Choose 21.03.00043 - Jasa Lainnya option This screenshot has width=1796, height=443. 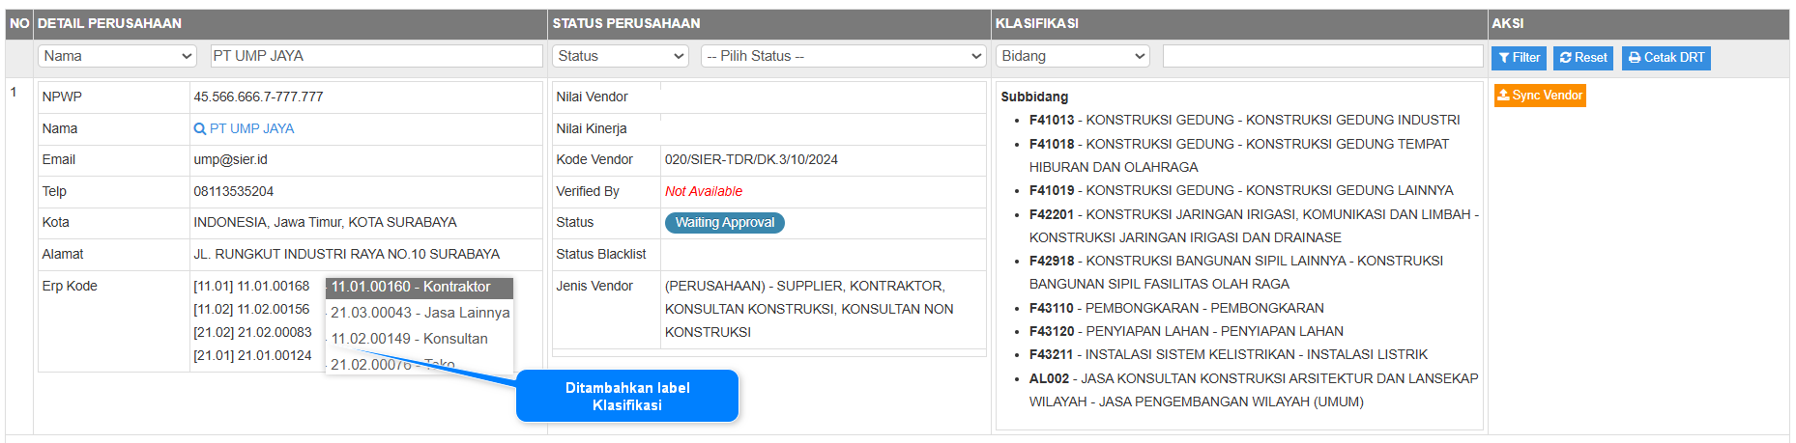point(420,313)
